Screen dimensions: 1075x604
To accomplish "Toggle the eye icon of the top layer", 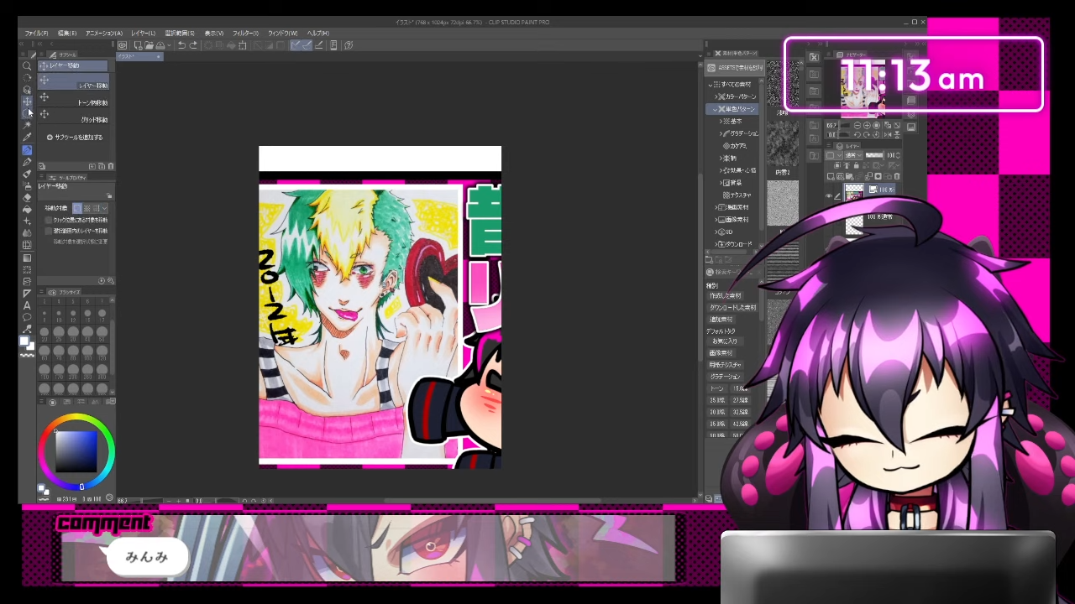I will (x=829, y=196).
